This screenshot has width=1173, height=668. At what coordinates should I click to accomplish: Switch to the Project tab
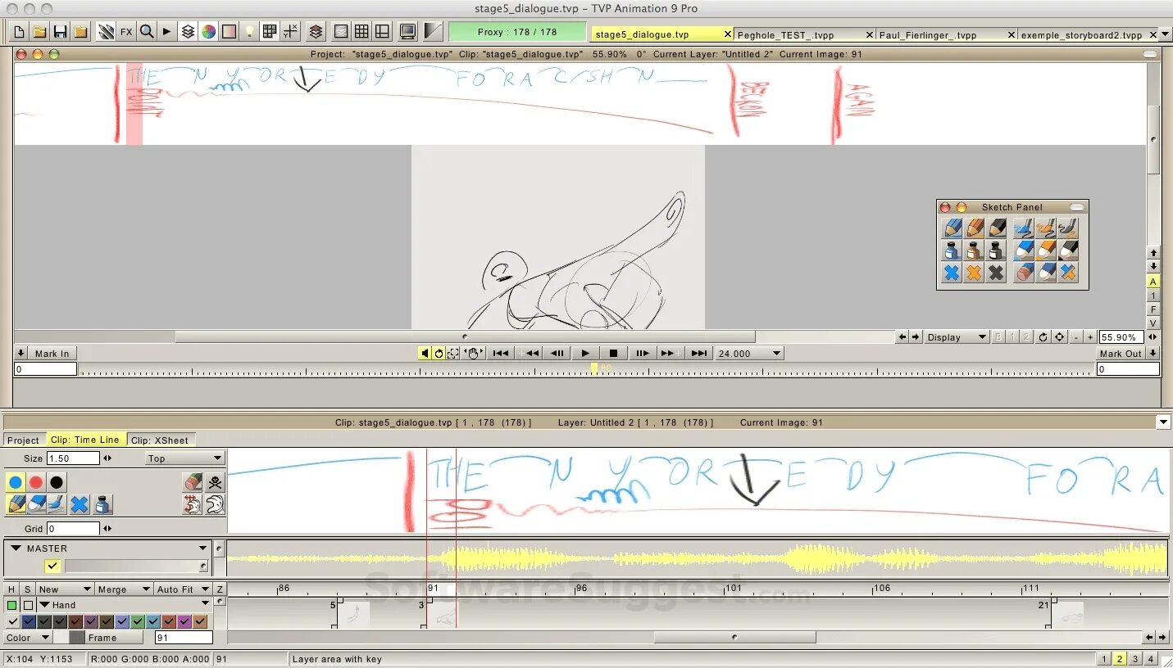pos(23,440)
